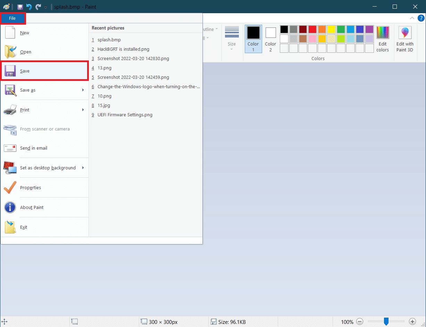Pick the black color swatch
The width and height of the screenshot is (426, 327).
284,30
